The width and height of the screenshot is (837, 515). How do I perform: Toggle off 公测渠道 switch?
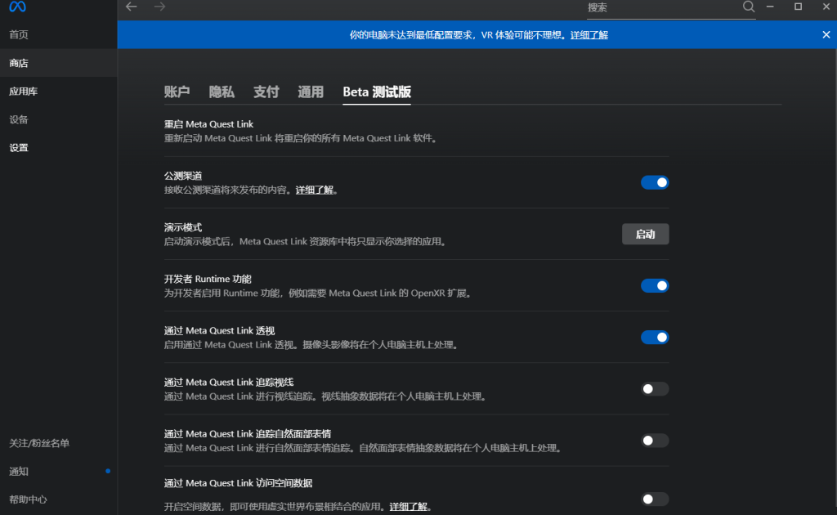pos(655,182)
